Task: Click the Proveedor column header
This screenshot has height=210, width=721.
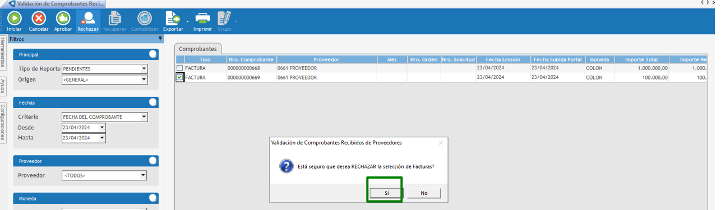Action: pos(326,59)
